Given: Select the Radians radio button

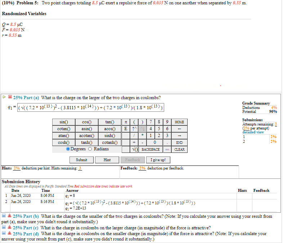Looking at the screenshot, I should pos(90,149).
